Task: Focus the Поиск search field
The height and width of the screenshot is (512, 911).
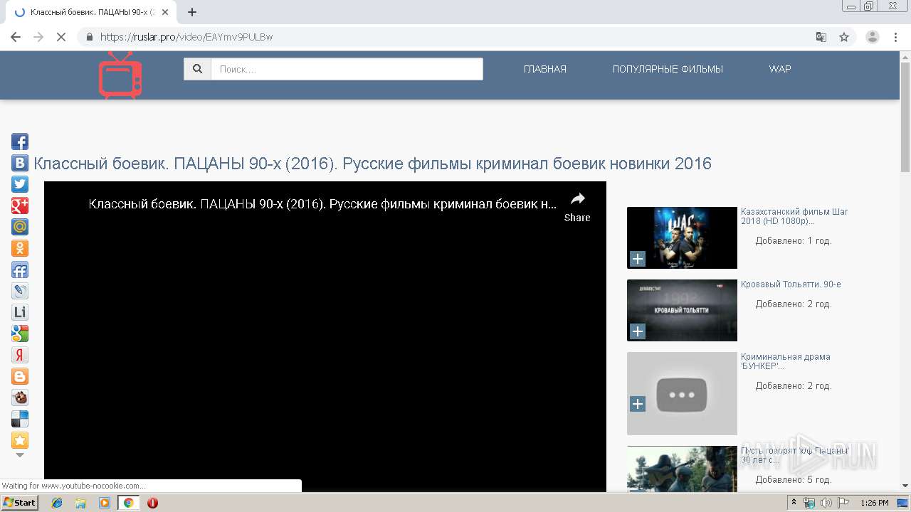Action: pyautogui.click(x=347, y=69)
